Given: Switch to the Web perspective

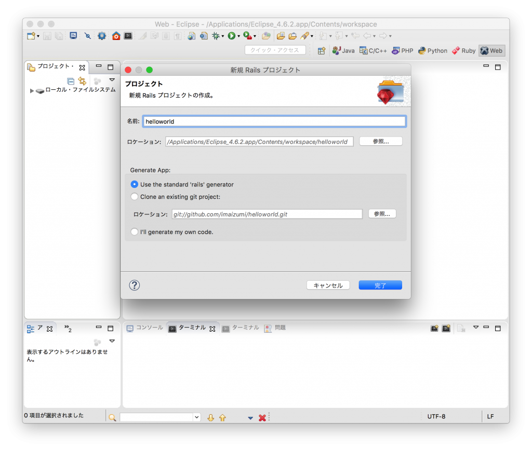Looking at the screenshot, I should pos(491,51).
